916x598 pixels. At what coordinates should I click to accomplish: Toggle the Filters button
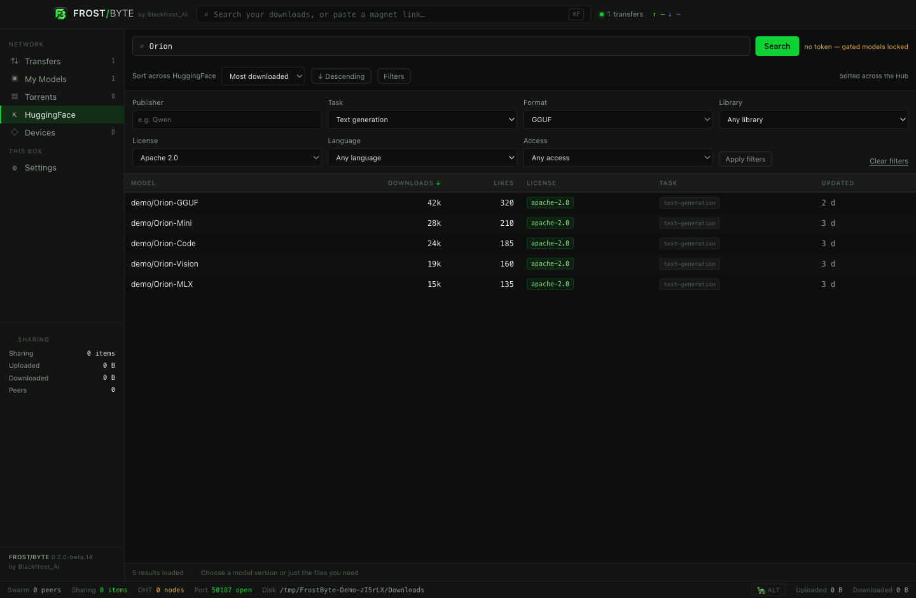394,76
